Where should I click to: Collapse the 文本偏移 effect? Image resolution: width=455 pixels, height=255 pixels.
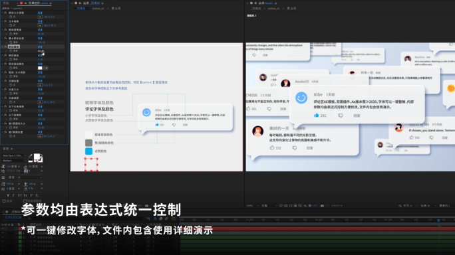[x=3, y=21]
